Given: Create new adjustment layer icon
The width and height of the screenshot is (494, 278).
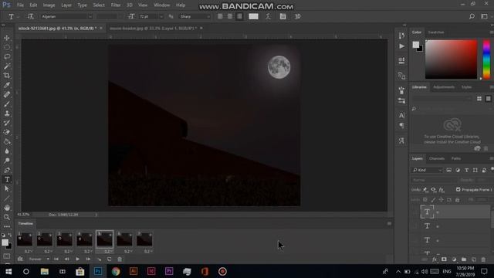Looking at the screenshot, I should [x=454, y=259].
